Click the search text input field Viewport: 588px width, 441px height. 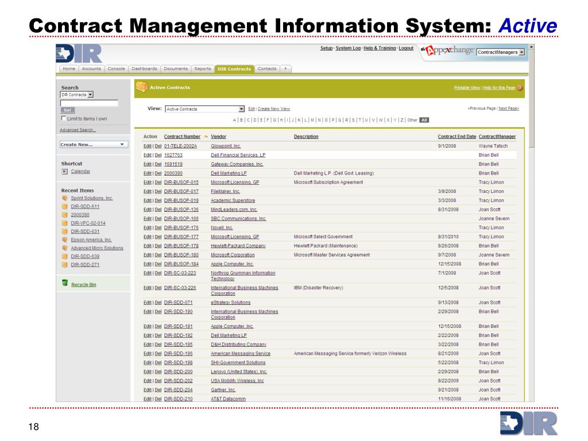[x=89, y=103]
